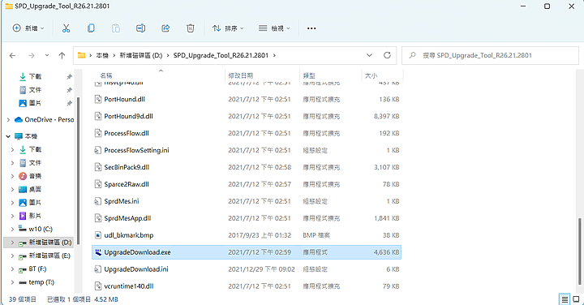Open the three-dot more options menu
The width and height of the screenshot is (584, 305).
point(311,28)
